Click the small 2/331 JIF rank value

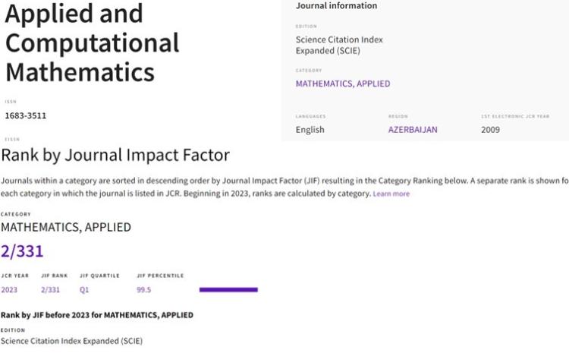coord(52,289)
